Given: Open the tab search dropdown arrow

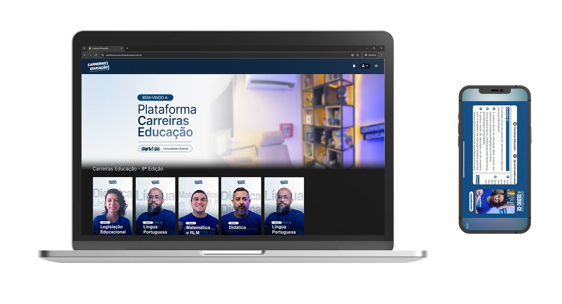Looking at the screenshot, I should (84, 48).
